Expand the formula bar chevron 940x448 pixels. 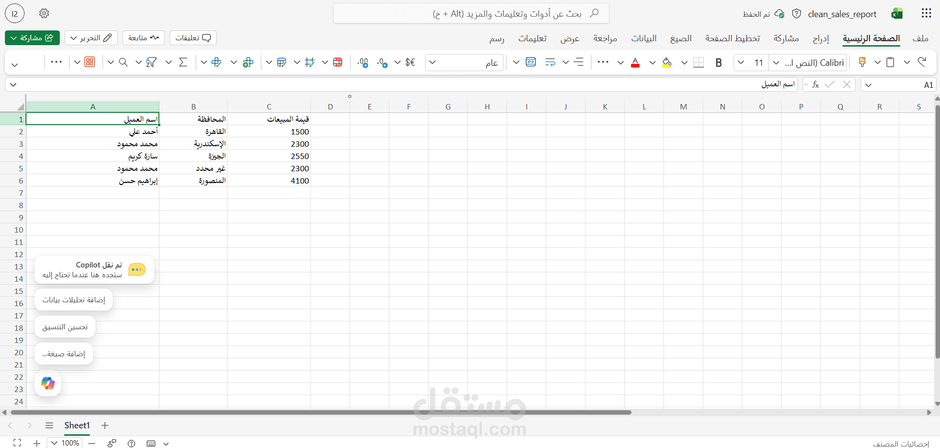pos(13,84)
